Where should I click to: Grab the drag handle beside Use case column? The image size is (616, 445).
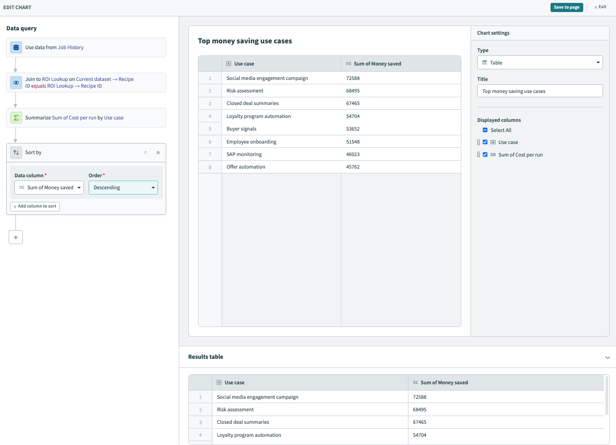coord(478,142)
